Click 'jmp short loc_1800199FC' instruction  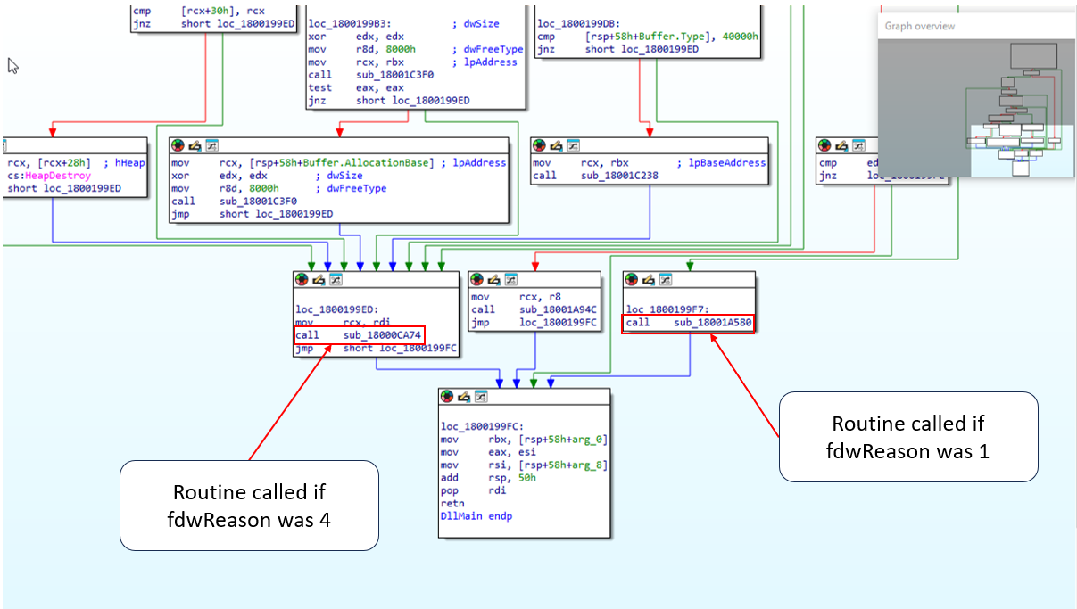pyautogui.click(x=376, y=349)
